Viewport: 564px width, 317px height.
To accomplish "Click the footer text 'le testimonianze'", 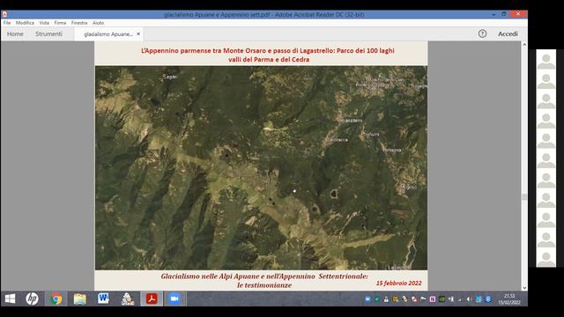I will (x=264, y=285).
